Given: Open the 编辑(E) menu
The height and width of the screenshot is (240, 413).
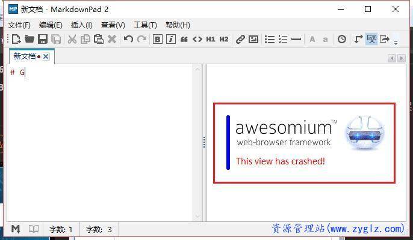Looking at the screenshot, I should pos(51,25).
